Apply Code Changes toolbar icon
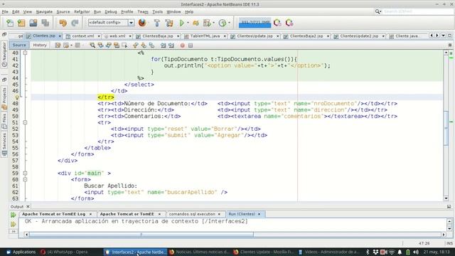Viewport: 455px width, 256px height. 196,23
